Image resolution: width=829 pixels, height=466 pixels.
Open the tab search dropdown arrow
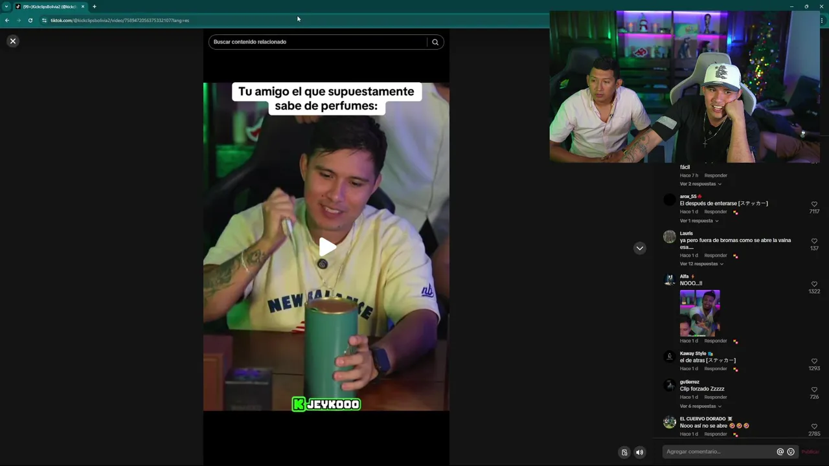point(6,6)
